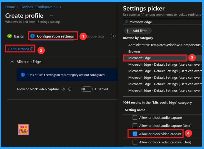Click the + Add settings link

pos(18,49)
